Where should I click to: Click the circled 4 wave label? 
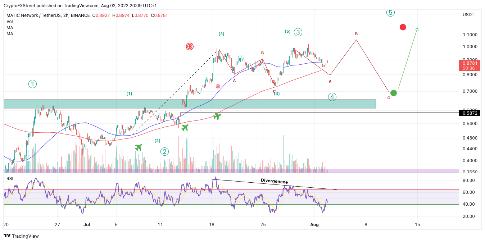[332, 97]
